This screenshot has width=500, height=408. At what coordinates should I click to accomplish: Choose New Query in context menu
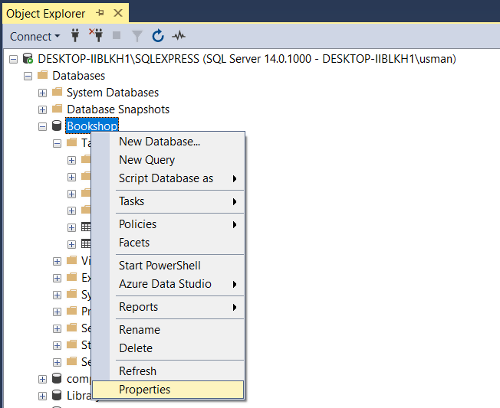coord(146,160)
